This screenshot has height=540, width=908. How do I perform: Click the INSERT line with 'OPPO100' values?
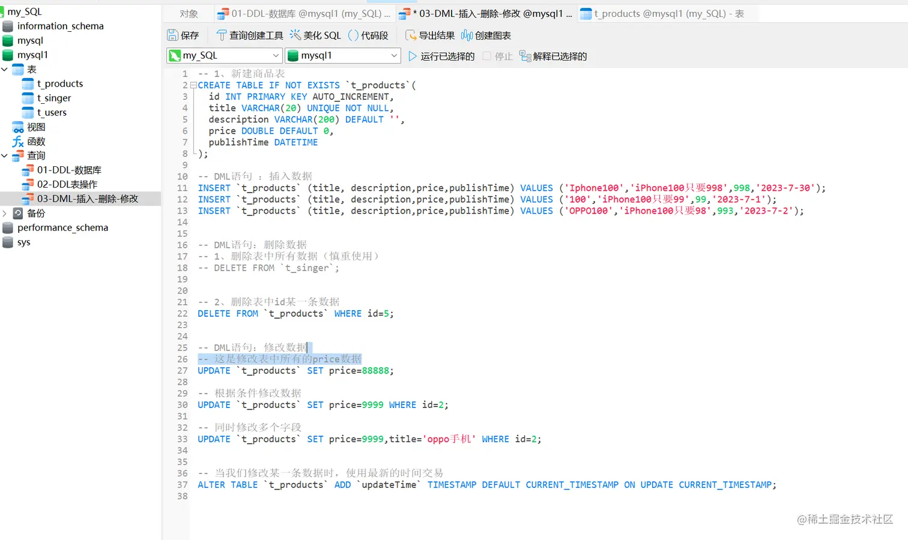coord(500,211)
